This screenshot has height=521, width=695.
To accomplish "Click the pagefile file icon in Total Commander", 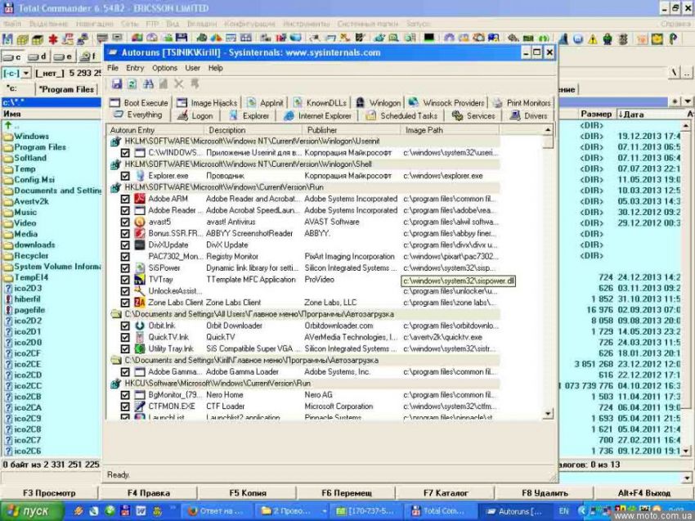I will click(8, 310).
